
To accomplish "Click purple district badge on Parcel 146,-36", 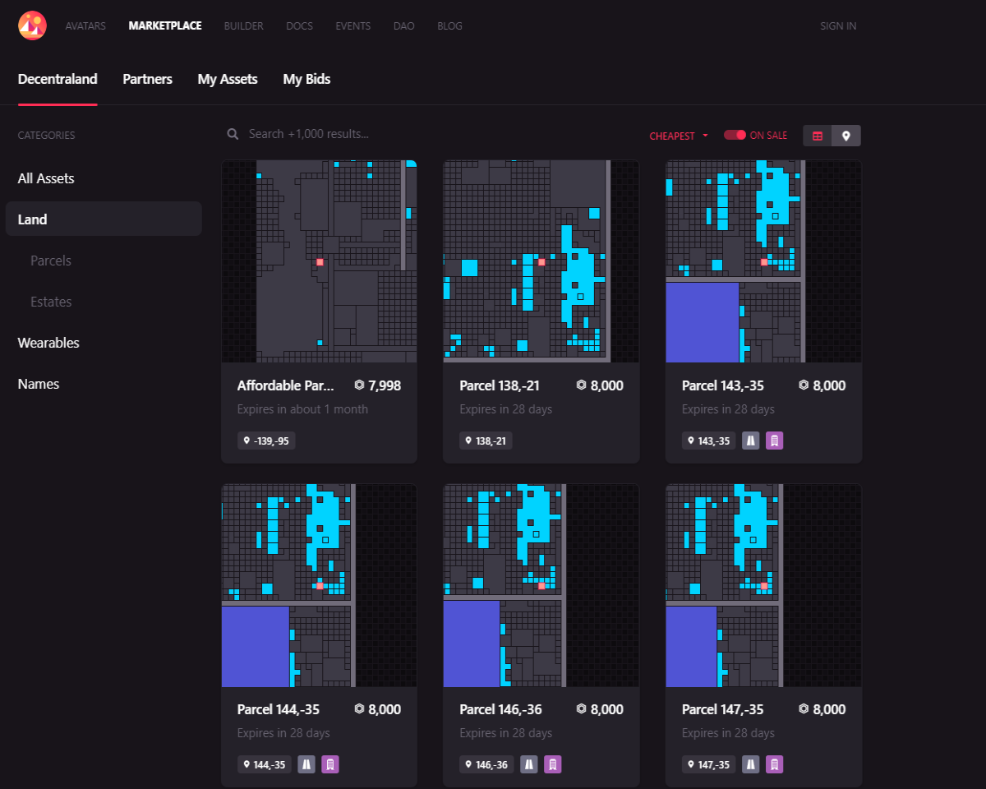I will click(x=553, y=764).
